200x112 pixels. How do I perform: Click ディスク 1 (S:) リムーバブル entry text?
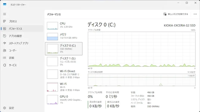click(68, 62)
